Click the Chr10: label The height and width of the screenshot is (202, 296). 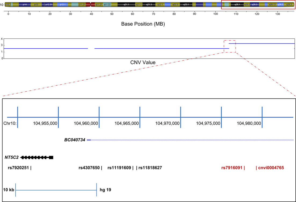pos(10,123)
